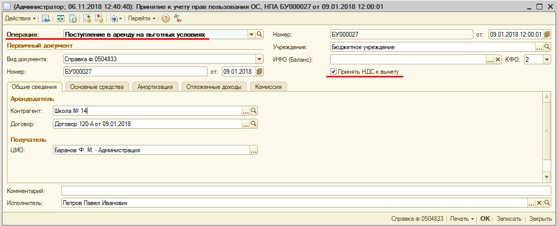The width and height of the screenshot is (557, 226).
Task: Click ellipsis button in Исполнитель field
Action: tap(531, 203)
